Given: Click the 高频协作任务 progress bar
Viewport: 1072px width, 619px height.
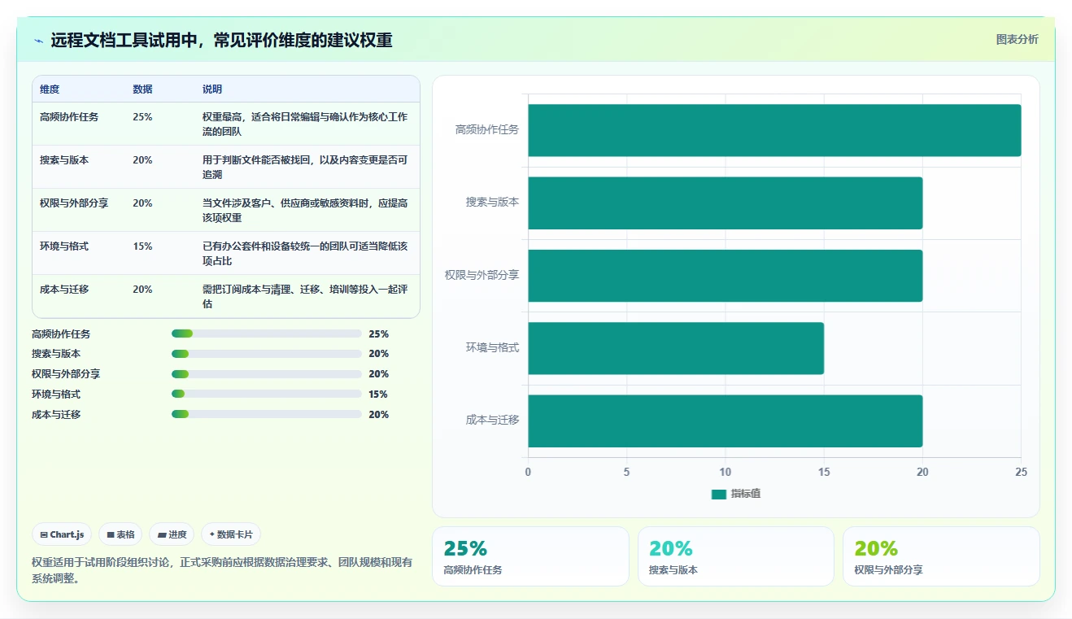Looking at the screenshot, I should [267, 333].
